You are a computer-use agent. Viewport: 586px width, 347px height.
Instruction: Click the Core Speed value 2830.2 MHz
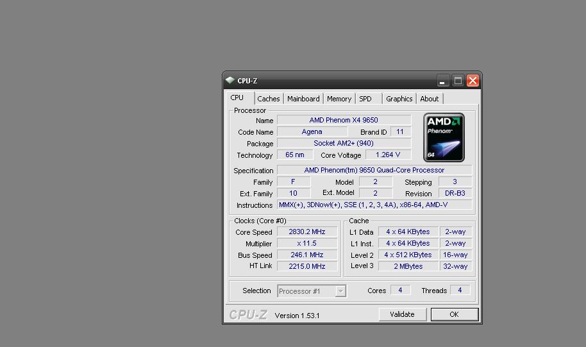307,232
